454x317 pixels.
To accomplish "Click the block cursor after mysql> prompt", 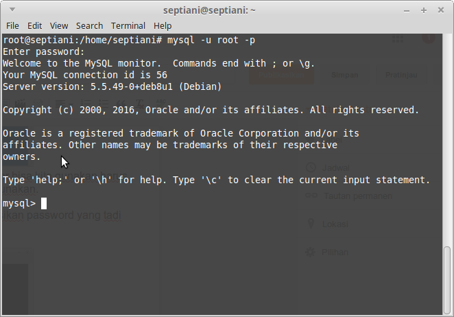I will point(44,203).
